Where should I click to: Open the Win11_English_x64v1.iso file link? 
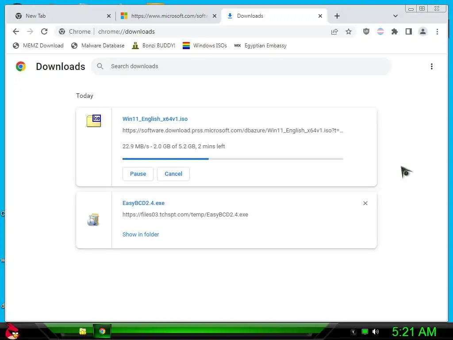pyautogui.click(x=155, y=119)
